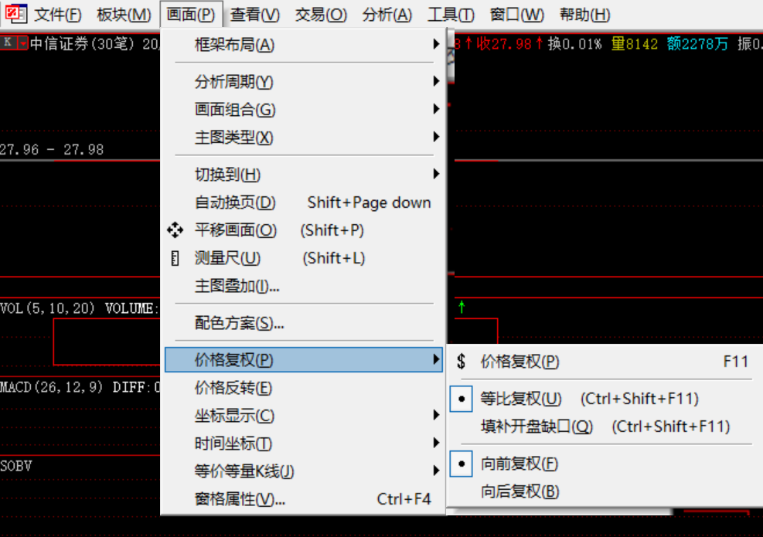
Task: Click the 收27.98 closing price value
Action: [503, 44]
